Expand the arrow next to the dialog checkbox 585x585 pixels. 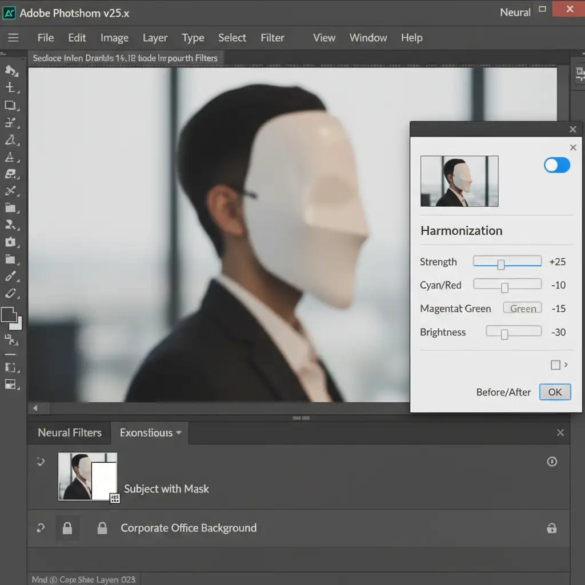[x=566, y=364]
